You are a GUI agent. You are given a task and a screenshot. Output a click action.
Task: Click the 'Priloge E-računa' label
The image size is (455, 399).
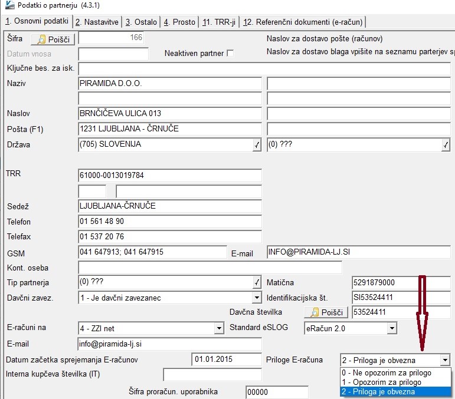(x=294, y=360)
